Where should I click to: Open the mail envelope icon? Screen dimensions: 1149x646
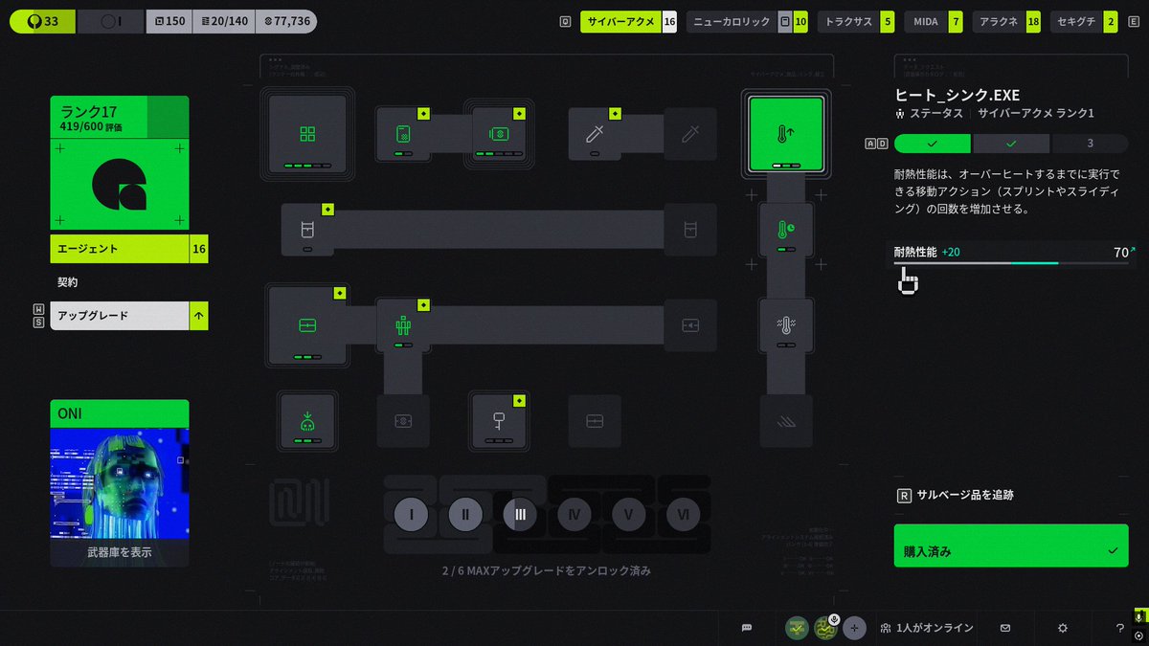[1005, 628]
